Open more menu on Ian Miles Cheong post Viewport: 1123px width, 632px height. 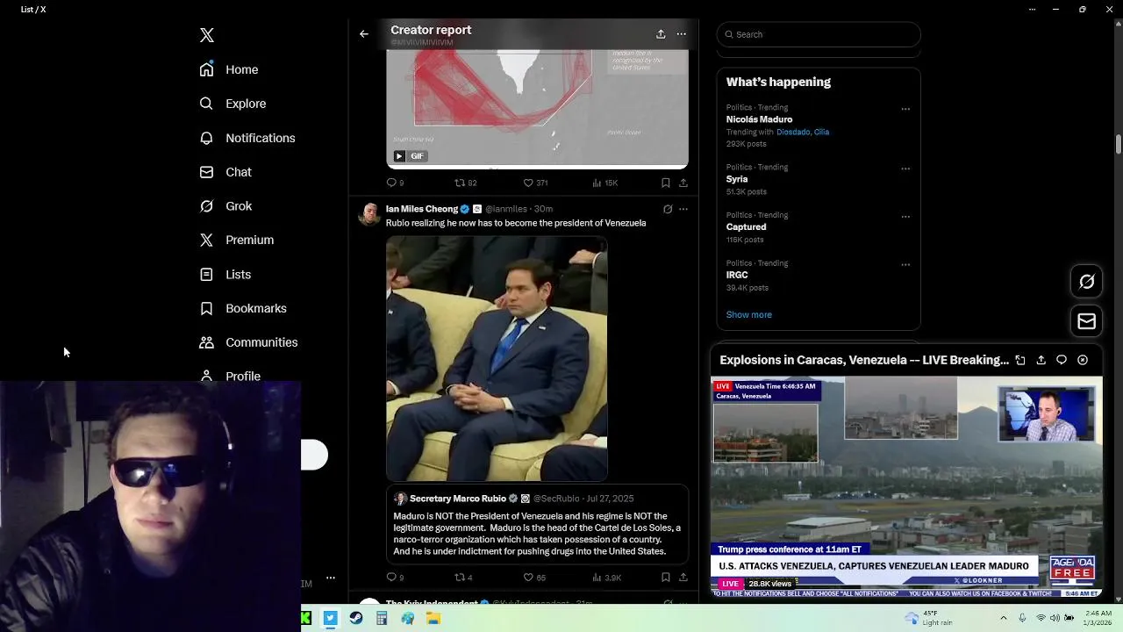683,209
